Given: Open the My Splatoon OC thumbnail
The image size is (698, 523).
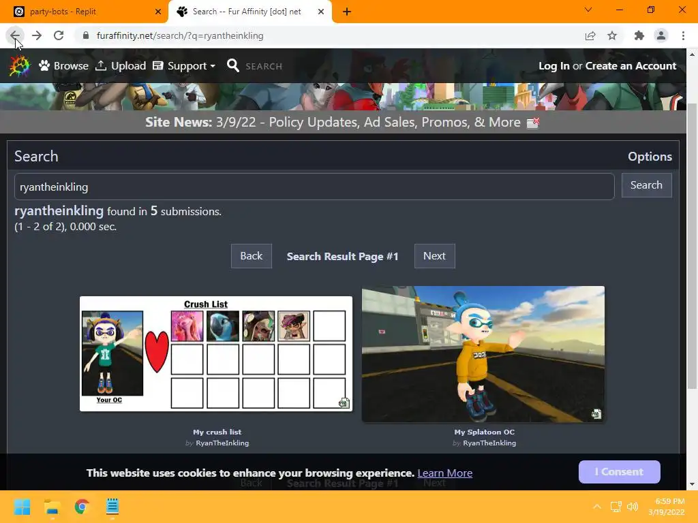Looking at the screenshot, I should coord(483,354).
